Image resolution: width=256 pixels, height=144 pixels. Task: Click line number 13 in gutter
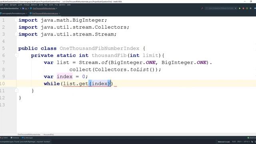tap(2, 105)
